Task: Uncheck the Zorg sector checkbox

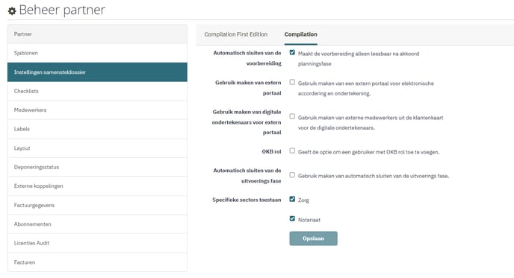Action: tap(292, 199)
